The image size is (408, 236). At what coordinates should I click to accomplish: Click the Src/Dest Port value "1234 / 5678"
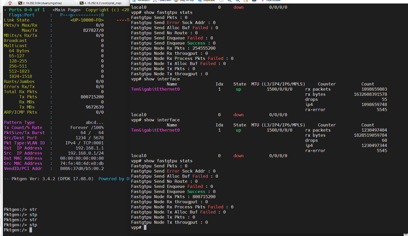[x=90, y=138]
